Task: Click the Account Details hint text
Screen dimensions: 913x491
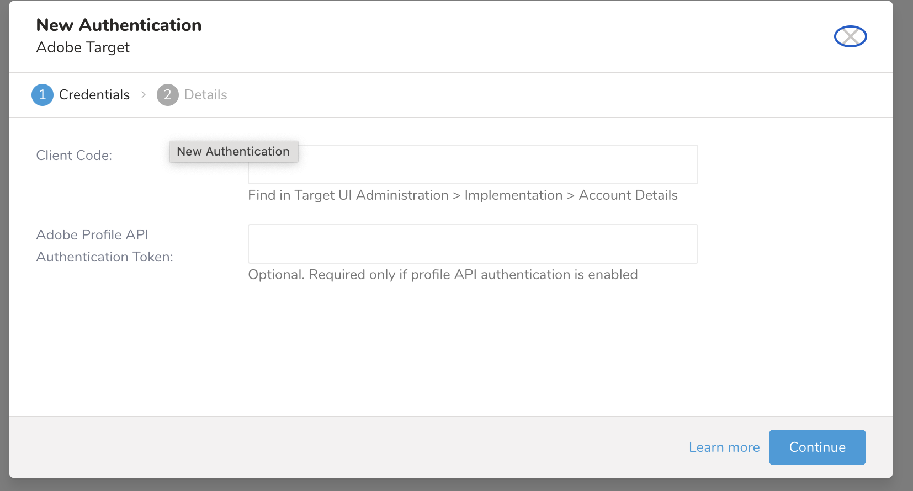Action: tap(628, 195)
